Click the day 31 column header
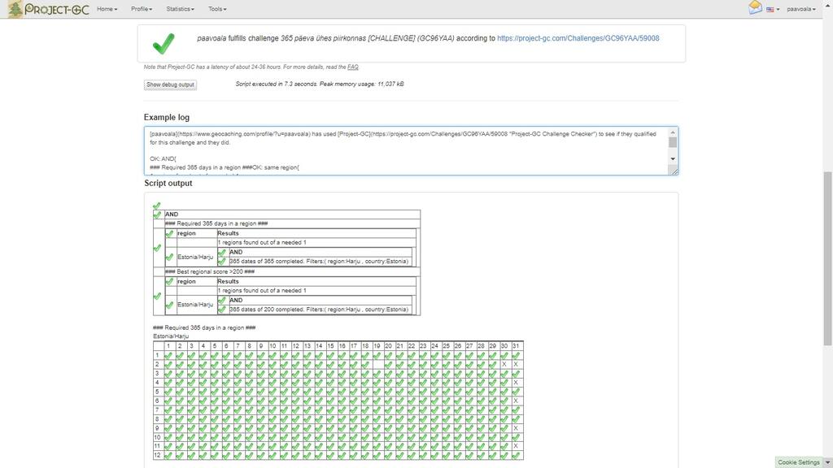Viewport: 833px width, 468px height. [x=516, y=346]
